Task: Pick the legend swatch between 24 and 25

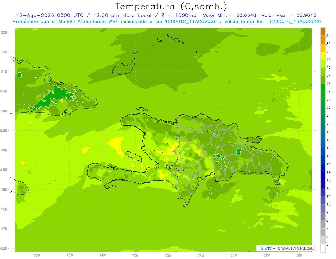Action: click(x=323, y=88)
